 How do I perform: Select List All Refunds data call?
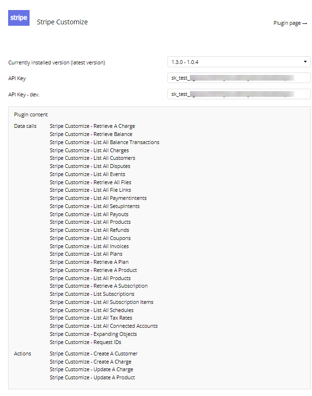pyautogui.click(x=89, y=230)
